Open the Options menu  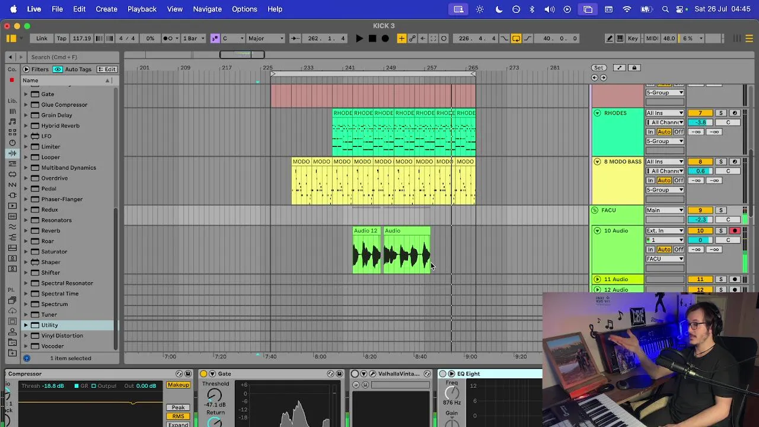point(244,9)
